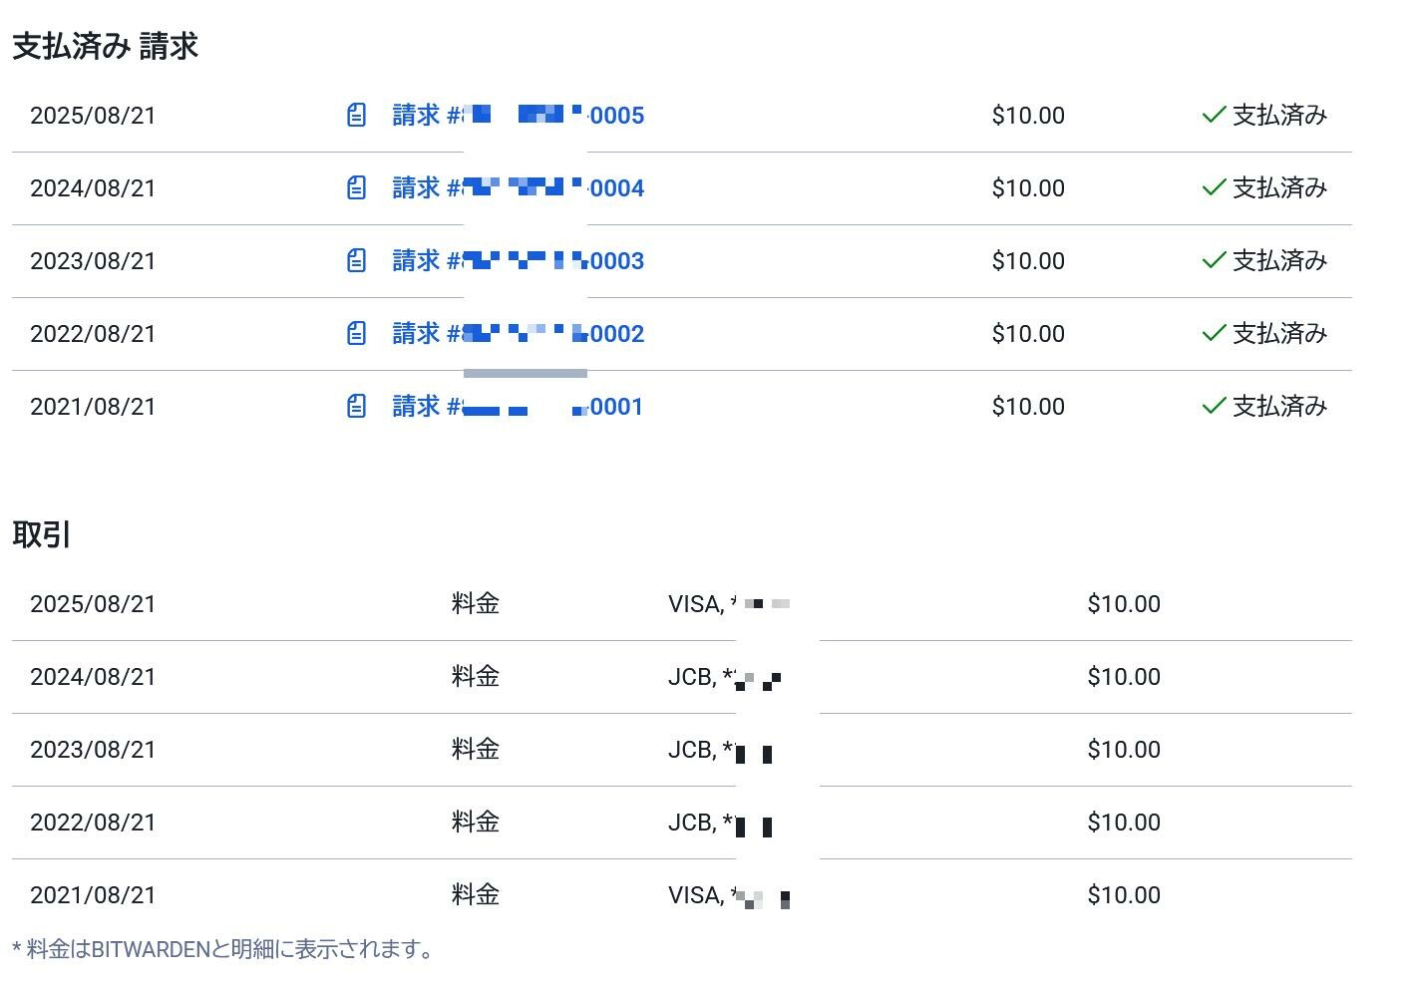Open invoice link ending in 0003

519,260
